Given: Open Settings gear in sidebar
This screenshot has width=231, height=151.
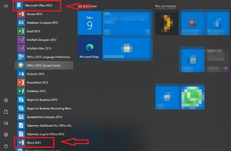Looking at the screenshot, I should pos(6,135).
